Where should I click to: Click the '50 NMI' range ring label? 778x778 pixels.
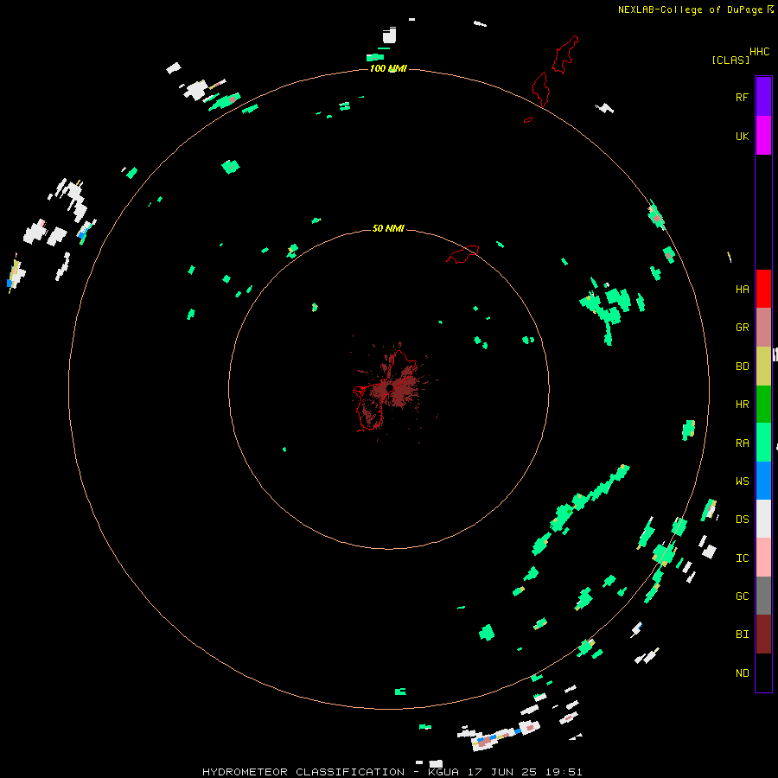tap(388, 228)
